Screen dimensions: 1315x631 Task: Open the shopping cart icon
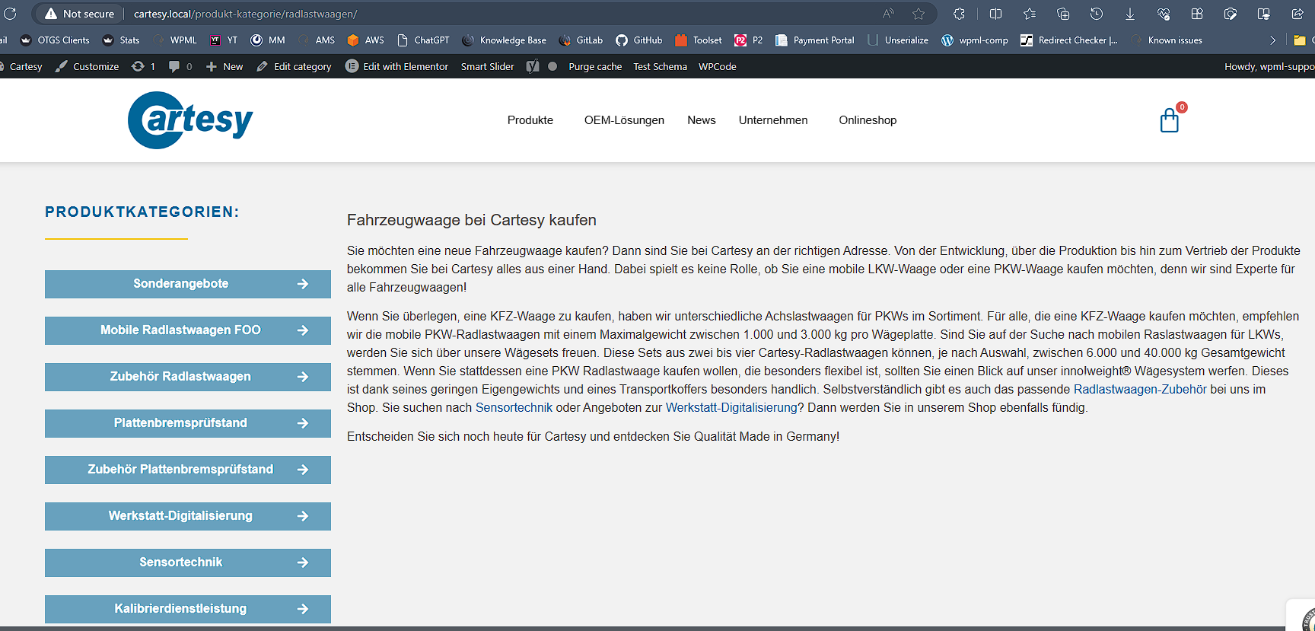(x=1170, y=120)
